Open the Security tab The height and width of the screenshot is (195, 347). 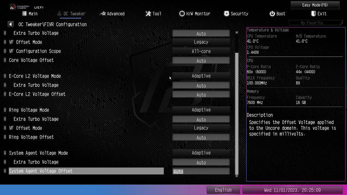click(x=239, y=14)
